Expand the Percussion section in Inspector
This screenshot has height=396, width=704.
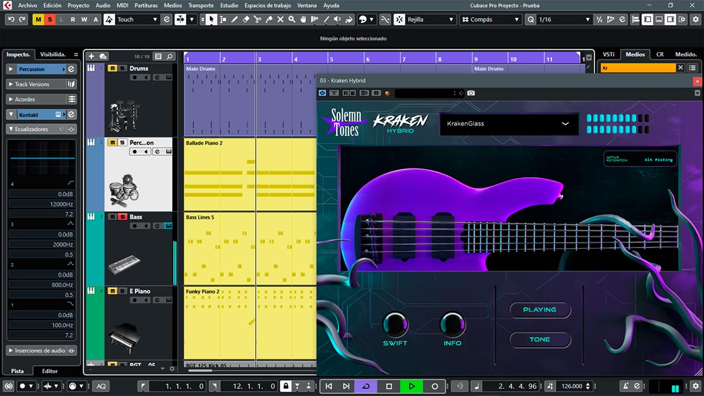[11, 69]
